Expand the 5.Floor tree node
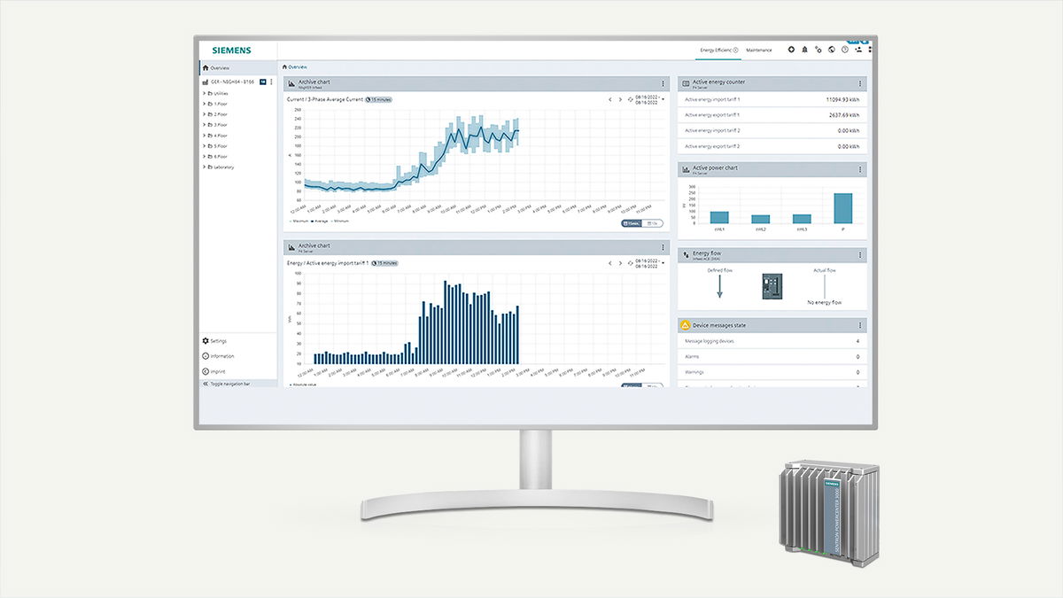Viewport: 1063px width, 598px height. tap(205, 146)
